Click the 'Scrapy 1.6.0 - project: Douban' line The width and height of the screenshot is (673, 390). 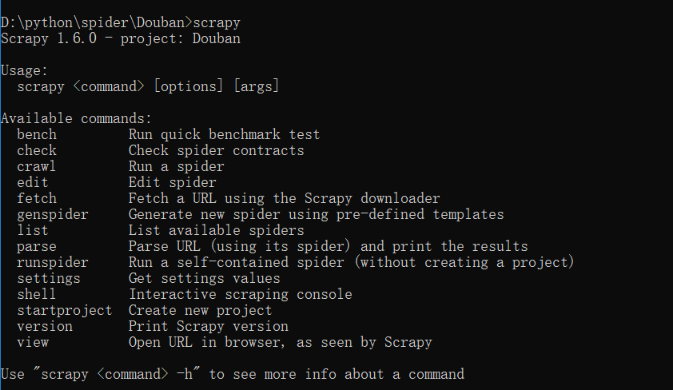tap(120, 38)
